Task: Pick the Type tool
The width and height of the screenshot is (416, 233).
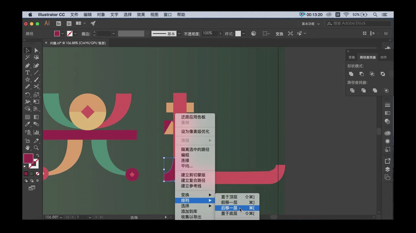Action: coord(28,73)
